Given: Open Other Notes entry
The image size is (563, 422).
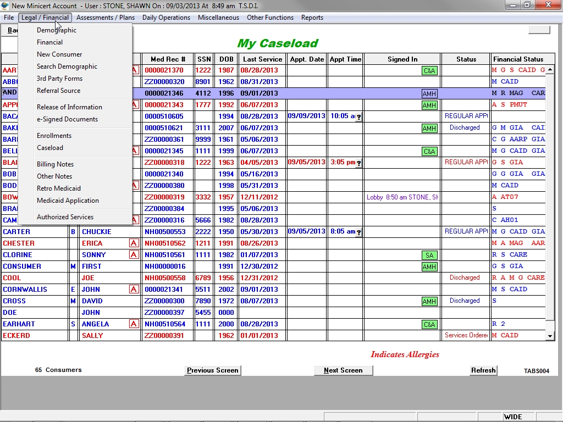Looking at the screenshot, I should [x=54, y=176].
